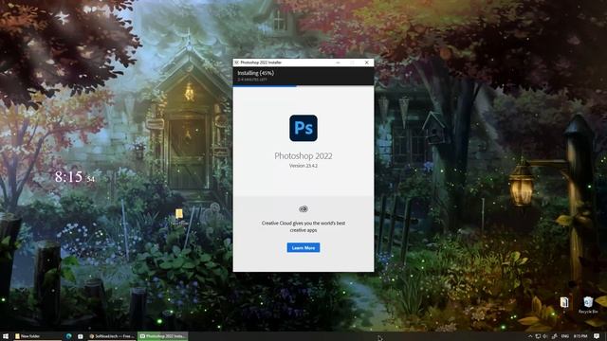Click the Photoshop 2022 Installer title text
Viewport: 607px width, 341px height.
coord(261,63)
